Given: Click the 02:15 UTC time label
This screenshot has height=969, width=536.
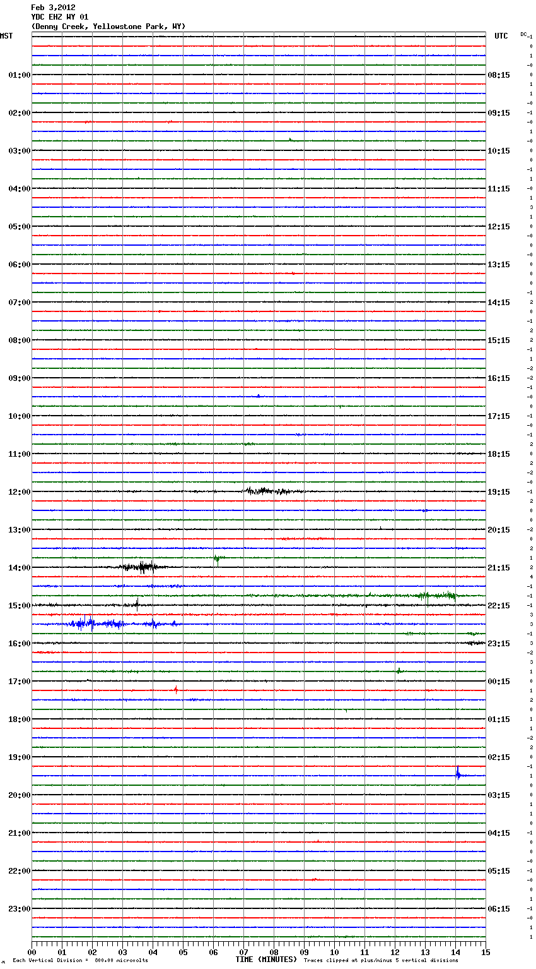Looking at the screenshot, I should 499,757.
